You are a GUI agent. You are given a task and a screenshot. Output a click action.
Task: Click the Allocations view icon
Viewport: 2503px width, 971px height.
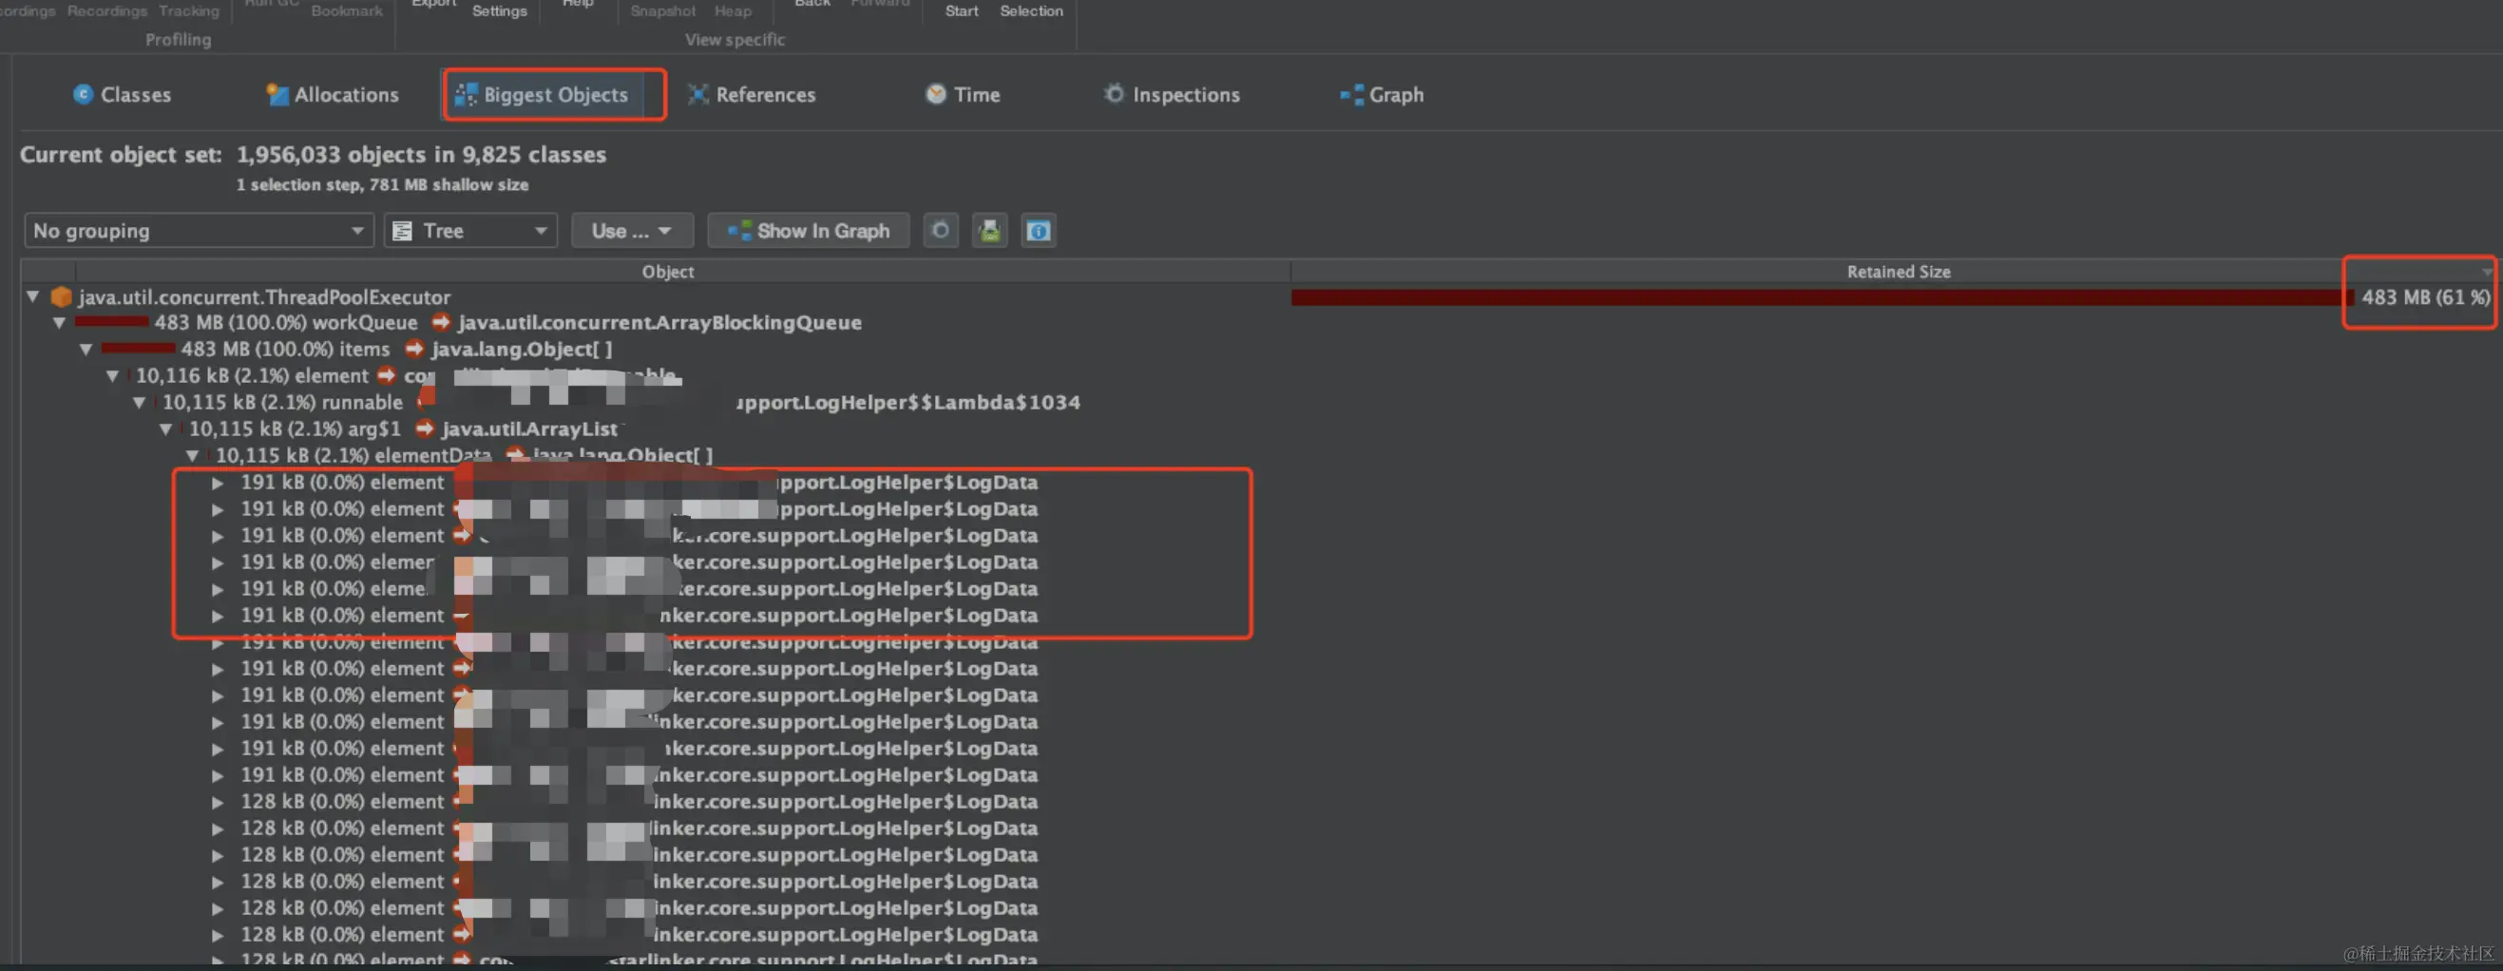[277, 94]
